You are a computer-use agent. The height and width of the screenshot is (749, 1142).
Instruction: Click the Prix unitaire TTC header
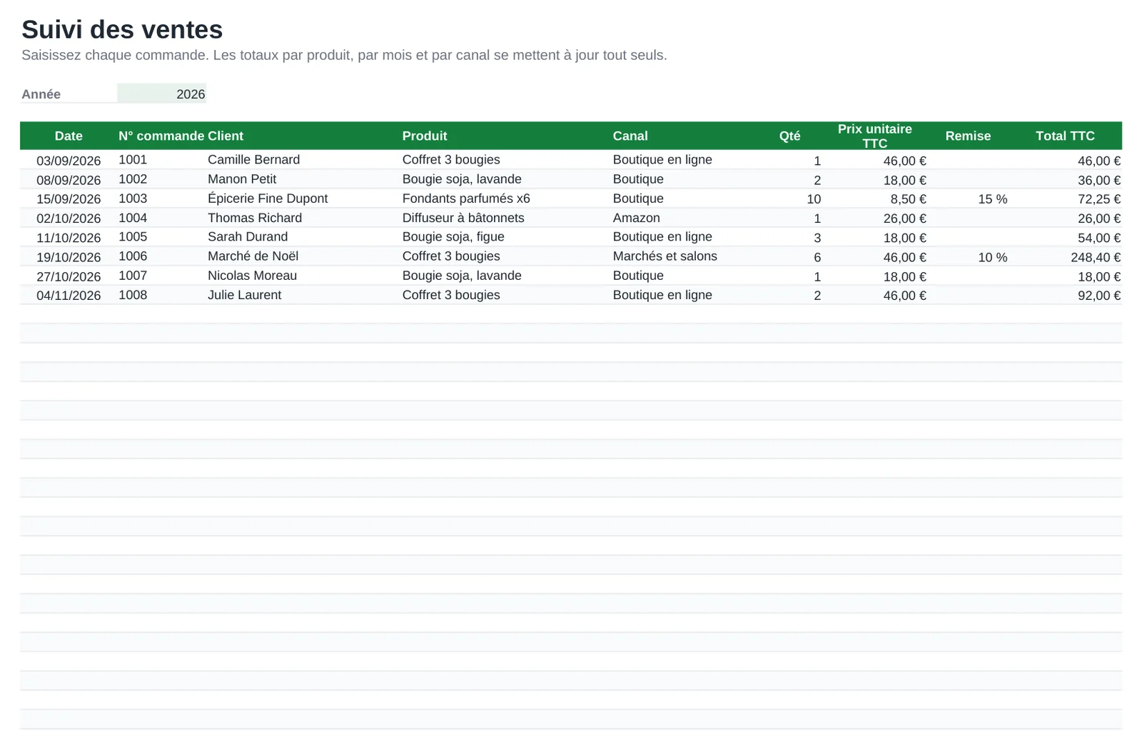point(874,136)
